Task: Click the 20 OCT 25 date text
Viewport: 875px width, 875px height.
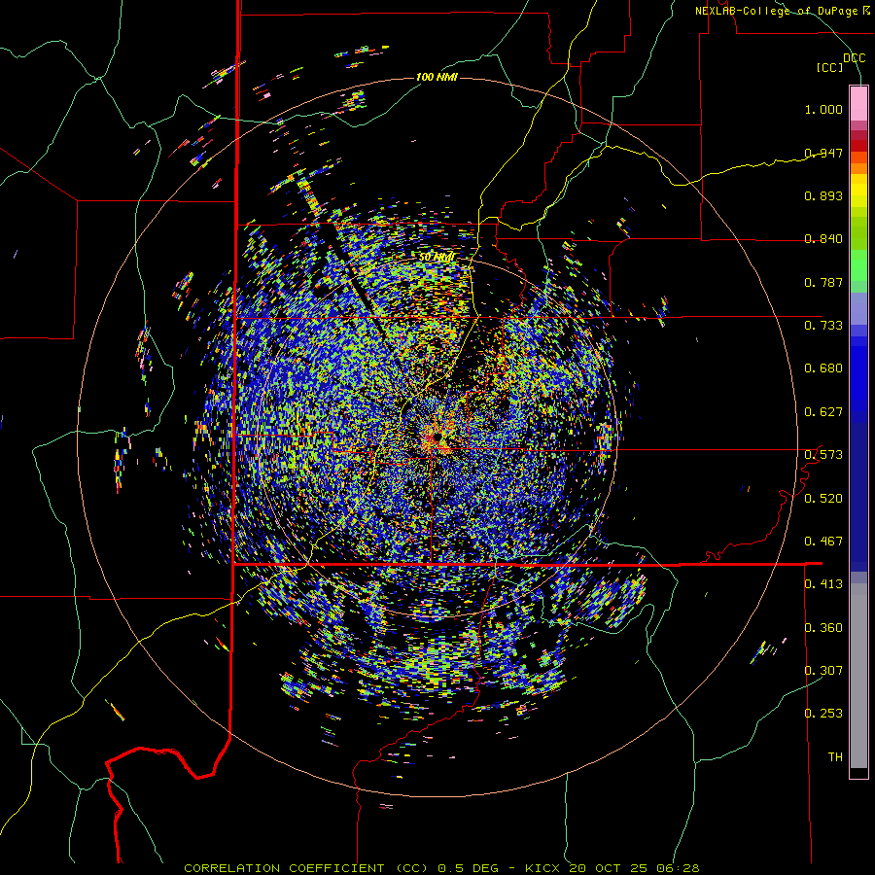Action: click(x=609, y=868)
